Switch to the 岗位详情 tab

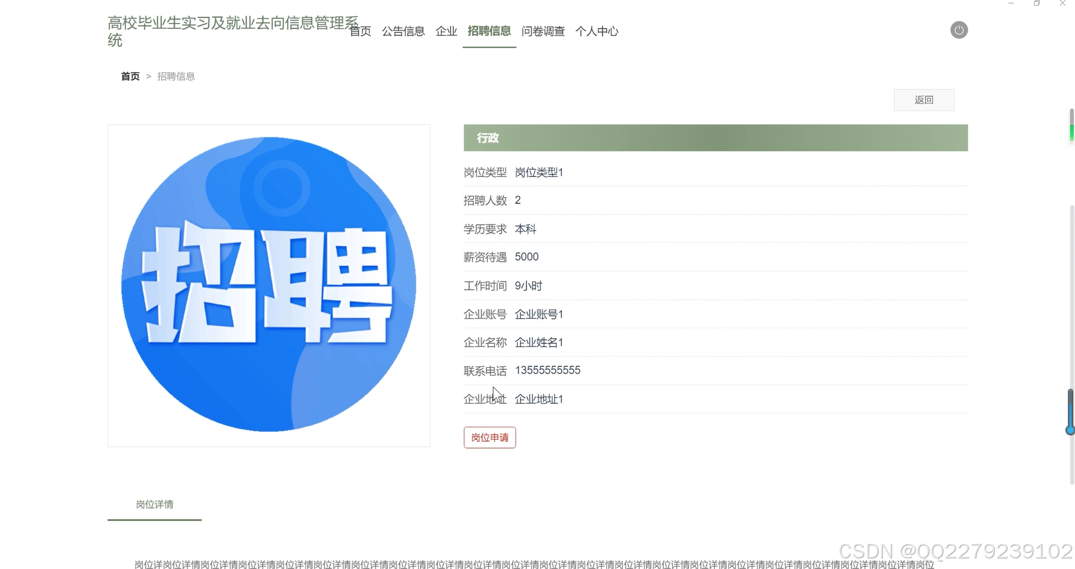tap(154, 504)
